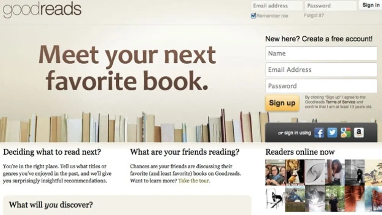Open the black ink sketch reader avatar
The width and height of the screenshot is (382, 215).
275,198
